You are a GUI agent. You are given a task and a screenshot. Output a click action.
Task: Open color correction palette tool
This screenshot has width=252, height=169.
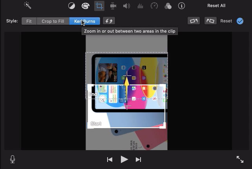[x=85, y=6]
